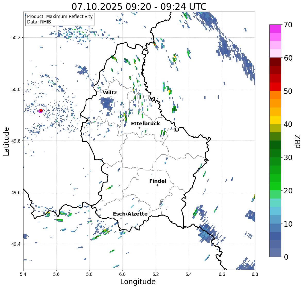Viewport: 304px width, 288px height.
Task: Click latitude tick label 50.0
Action: [x=16, y=89]
